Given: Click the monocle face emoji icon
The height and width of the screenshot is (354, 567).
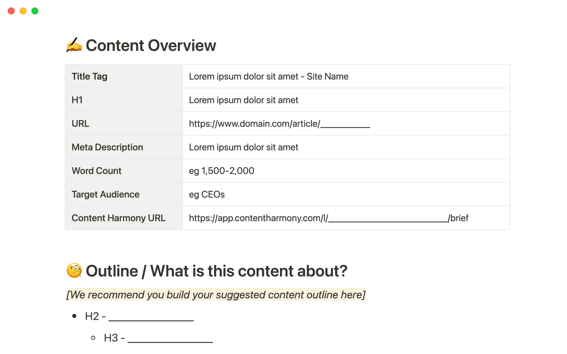Looking at the screenshot, I should click(74, 271).
